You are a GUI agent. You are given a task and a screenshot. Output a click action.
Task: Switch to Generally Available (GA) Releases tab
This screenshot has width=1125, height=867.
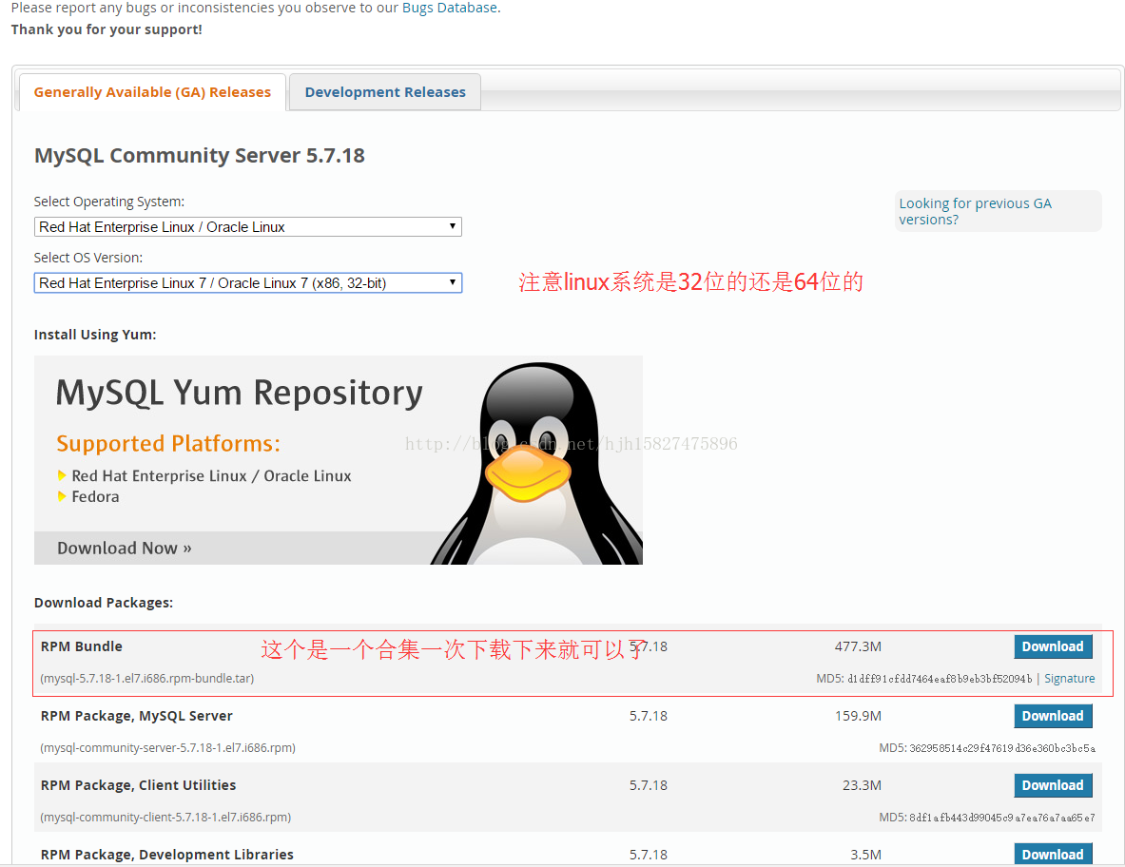coord(152,92)
